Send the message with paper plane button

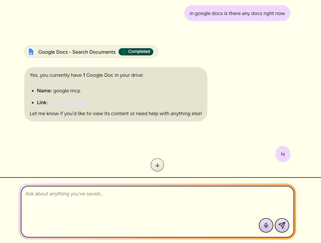click(282, 225)
